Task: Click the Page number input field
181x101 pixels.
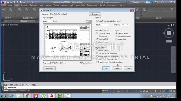Action: [50, 21]
